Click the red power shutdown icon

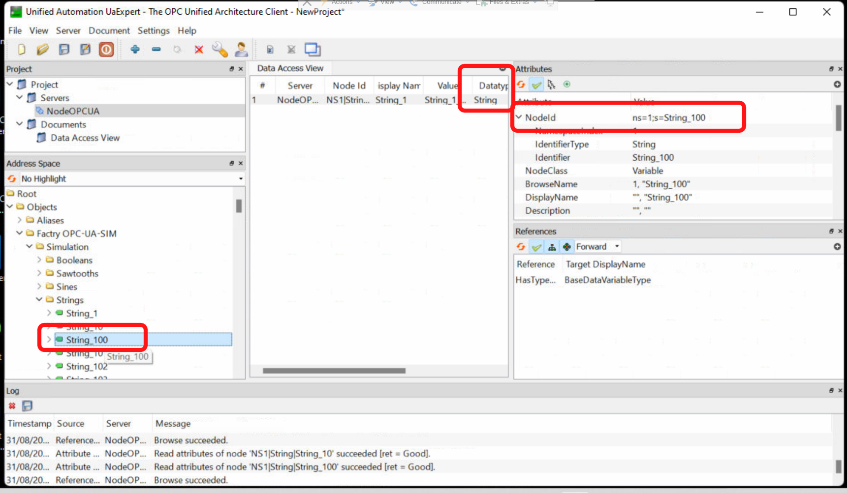click(106, 49)
